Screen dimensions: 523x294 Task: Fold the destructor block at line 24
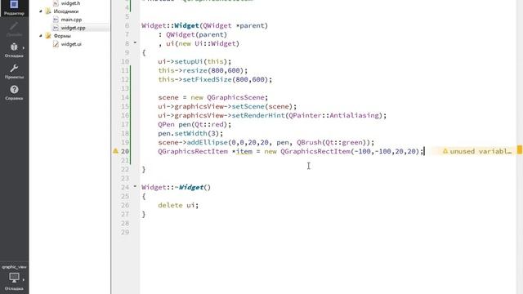click(x=135, y=186)
